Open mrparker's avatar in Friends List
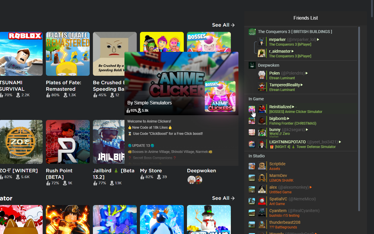Image resolution: width=374 pixels, height=234 pixels. tap(262, 42)
